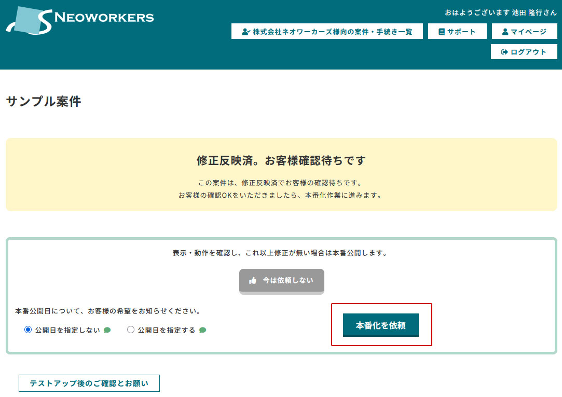562x397 pixels.
Task: Select the 公開日を指定しない radio button
Action: tap(28, 330)
